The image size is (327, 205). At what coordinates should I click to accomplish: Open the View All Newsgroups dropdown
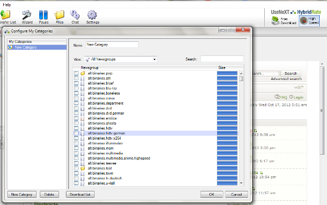coord(121,59)
